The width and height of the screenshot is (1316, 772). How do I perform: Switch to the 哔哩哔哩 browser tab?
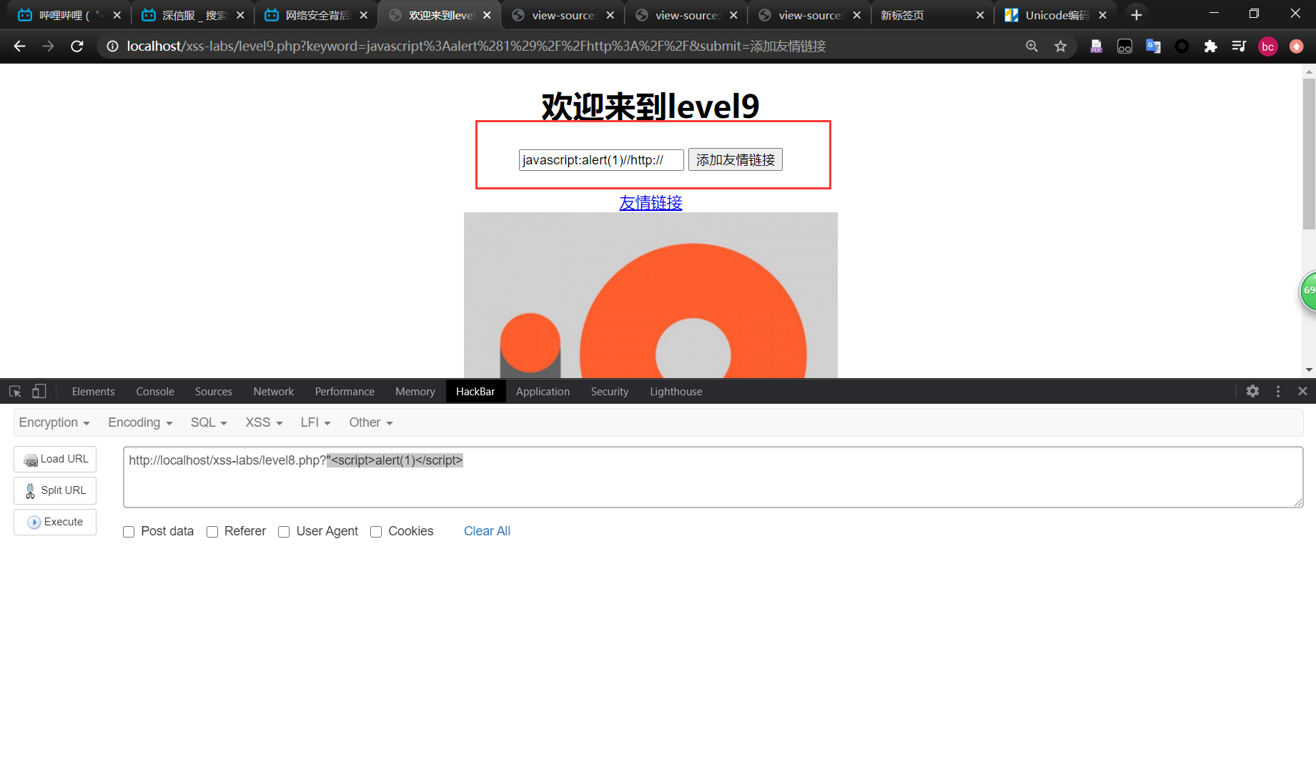[69, 15]
